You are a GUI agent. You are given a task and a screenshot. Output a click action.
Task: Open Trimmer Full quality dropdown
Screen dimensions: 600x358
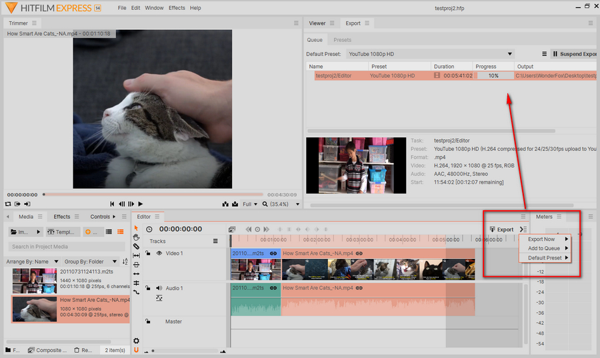pos(250,204)
